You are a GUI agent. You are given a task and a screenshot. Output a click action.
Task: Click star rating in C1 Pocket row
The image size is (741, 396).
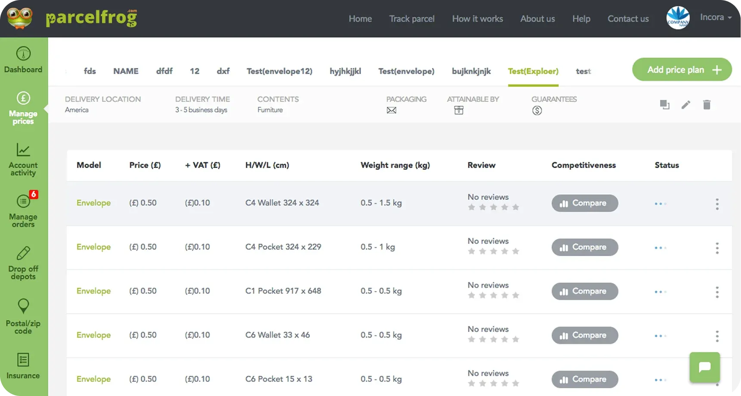point(493,295)
